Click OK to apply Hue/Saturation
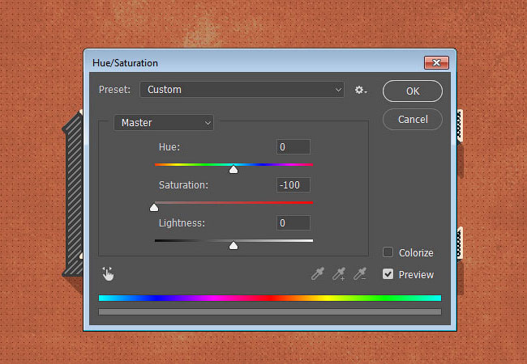 click(413, 91)
